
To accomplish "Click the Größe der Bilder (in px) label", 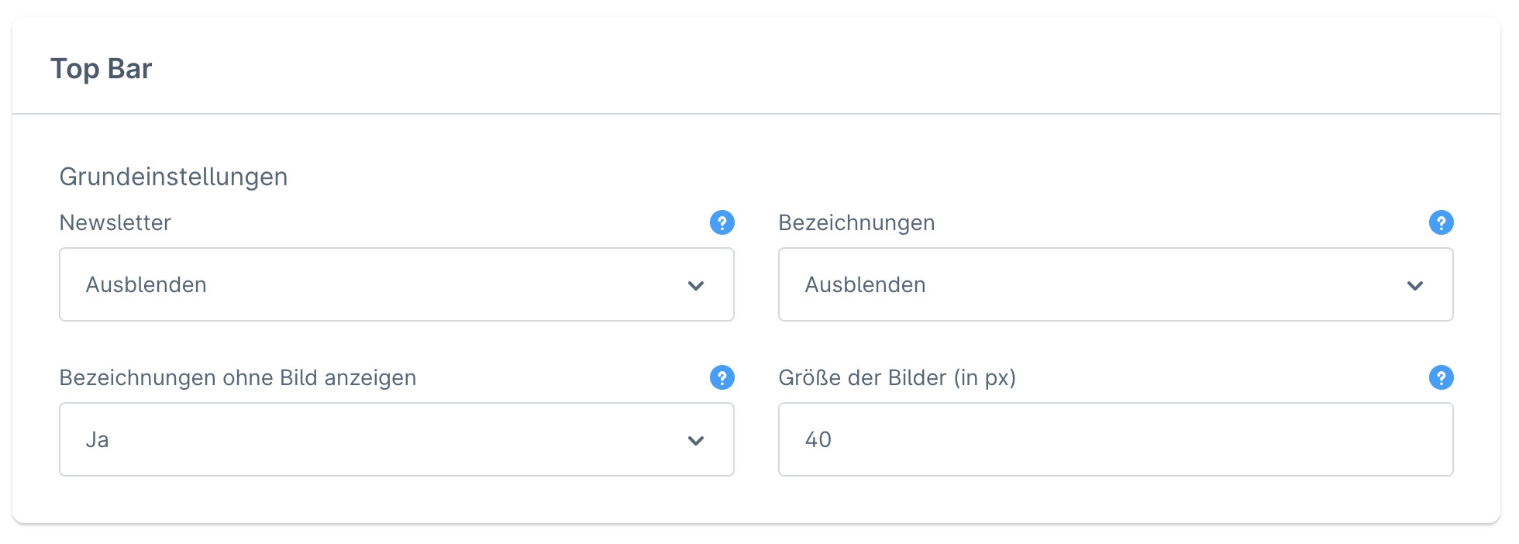I will [x=897, y=378].
